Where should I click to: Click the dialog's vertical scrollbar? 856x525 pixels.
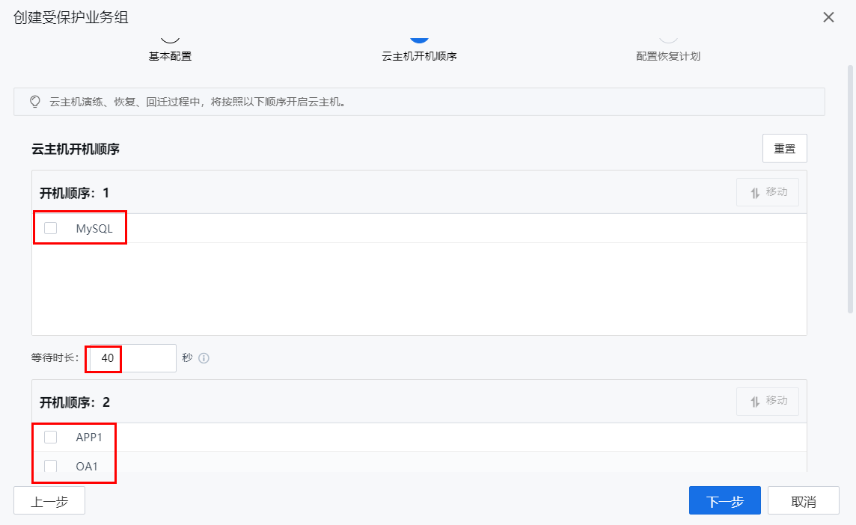pos(850,188)
